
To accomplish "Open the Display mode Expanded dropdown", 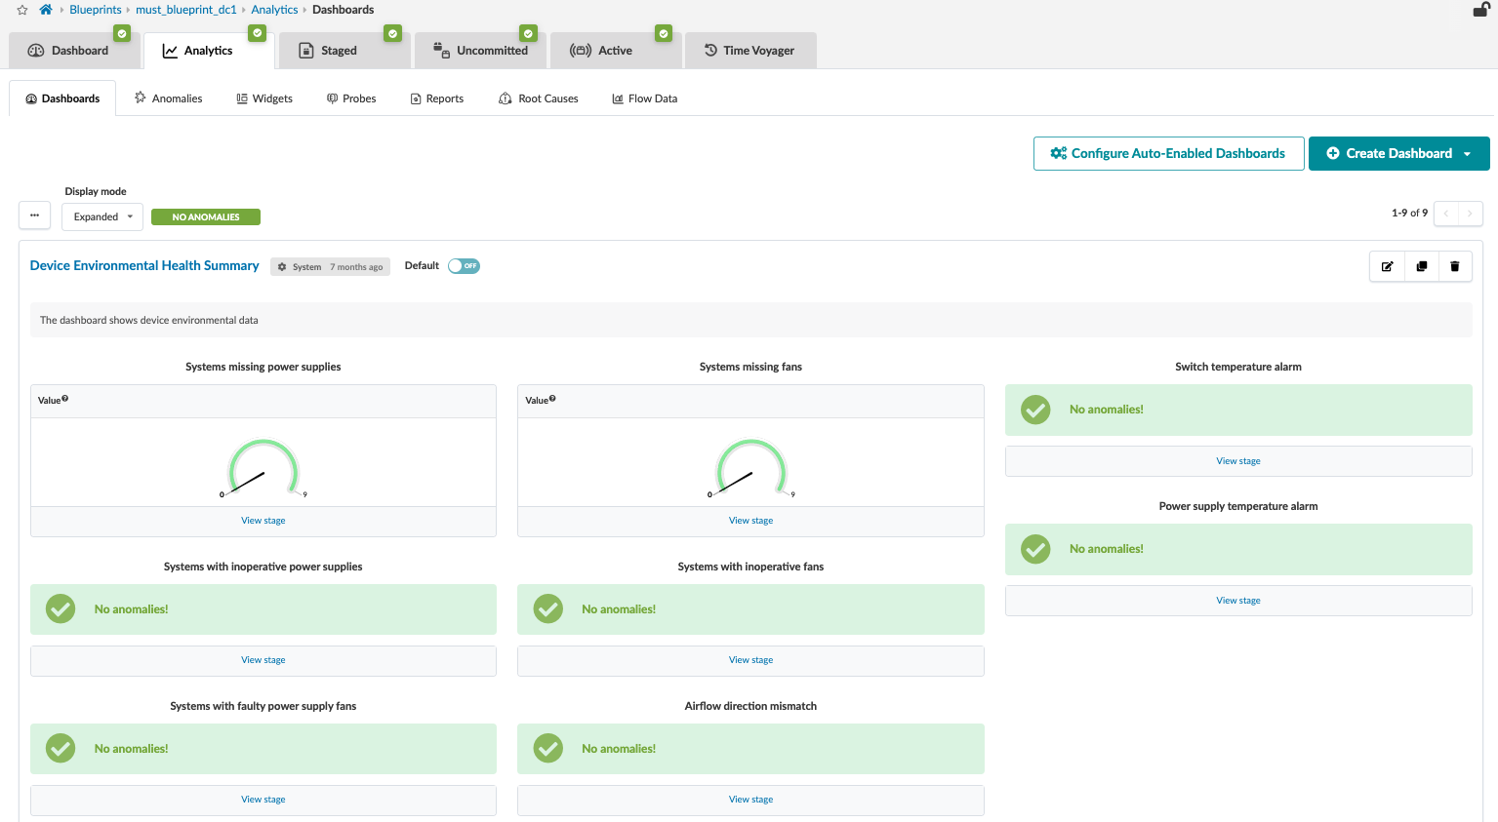I will tap(102, 216).
